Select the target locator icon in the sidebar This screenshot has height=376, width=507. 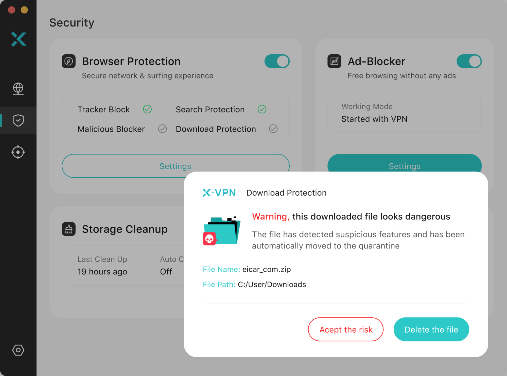tap(18, 152)
